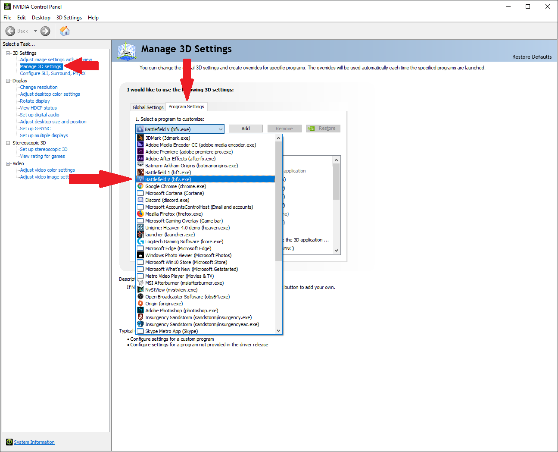Open the Back history dropdown arrow

35,31
